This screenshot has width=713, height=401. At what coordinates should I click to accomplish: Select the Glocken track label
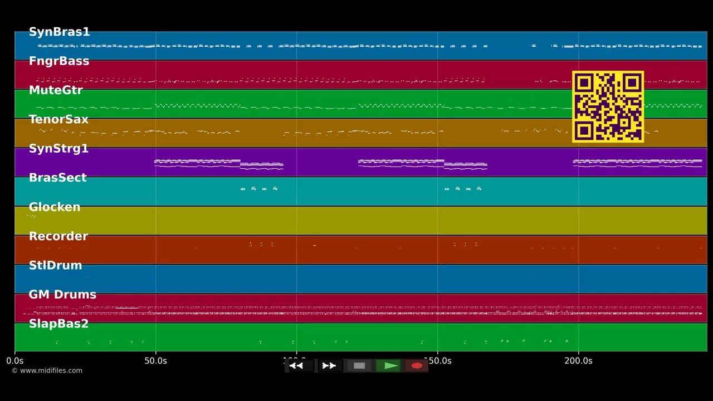click(x=55, y=207)
